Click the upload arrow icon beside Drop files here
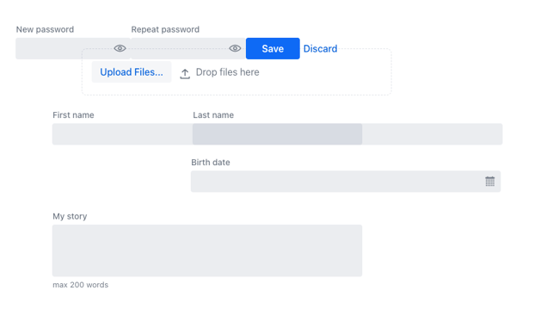Screen dimensions: 559x327 point(185,73)
